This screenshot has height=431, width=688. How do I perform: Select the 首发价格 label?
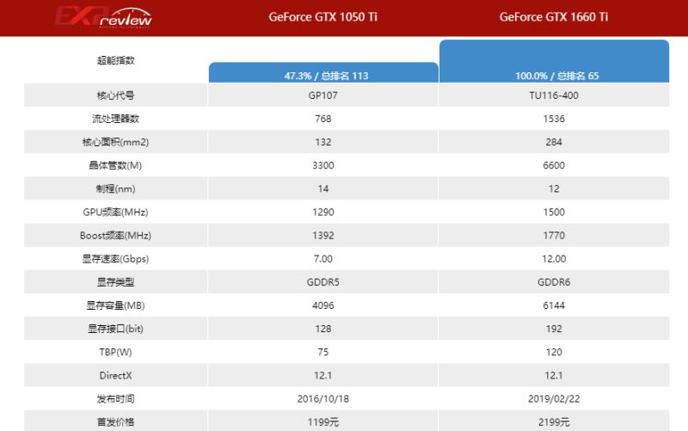[x=116, y=422]
